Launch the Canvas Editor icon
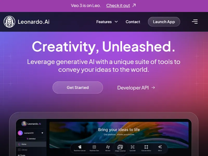 [146, 147]
